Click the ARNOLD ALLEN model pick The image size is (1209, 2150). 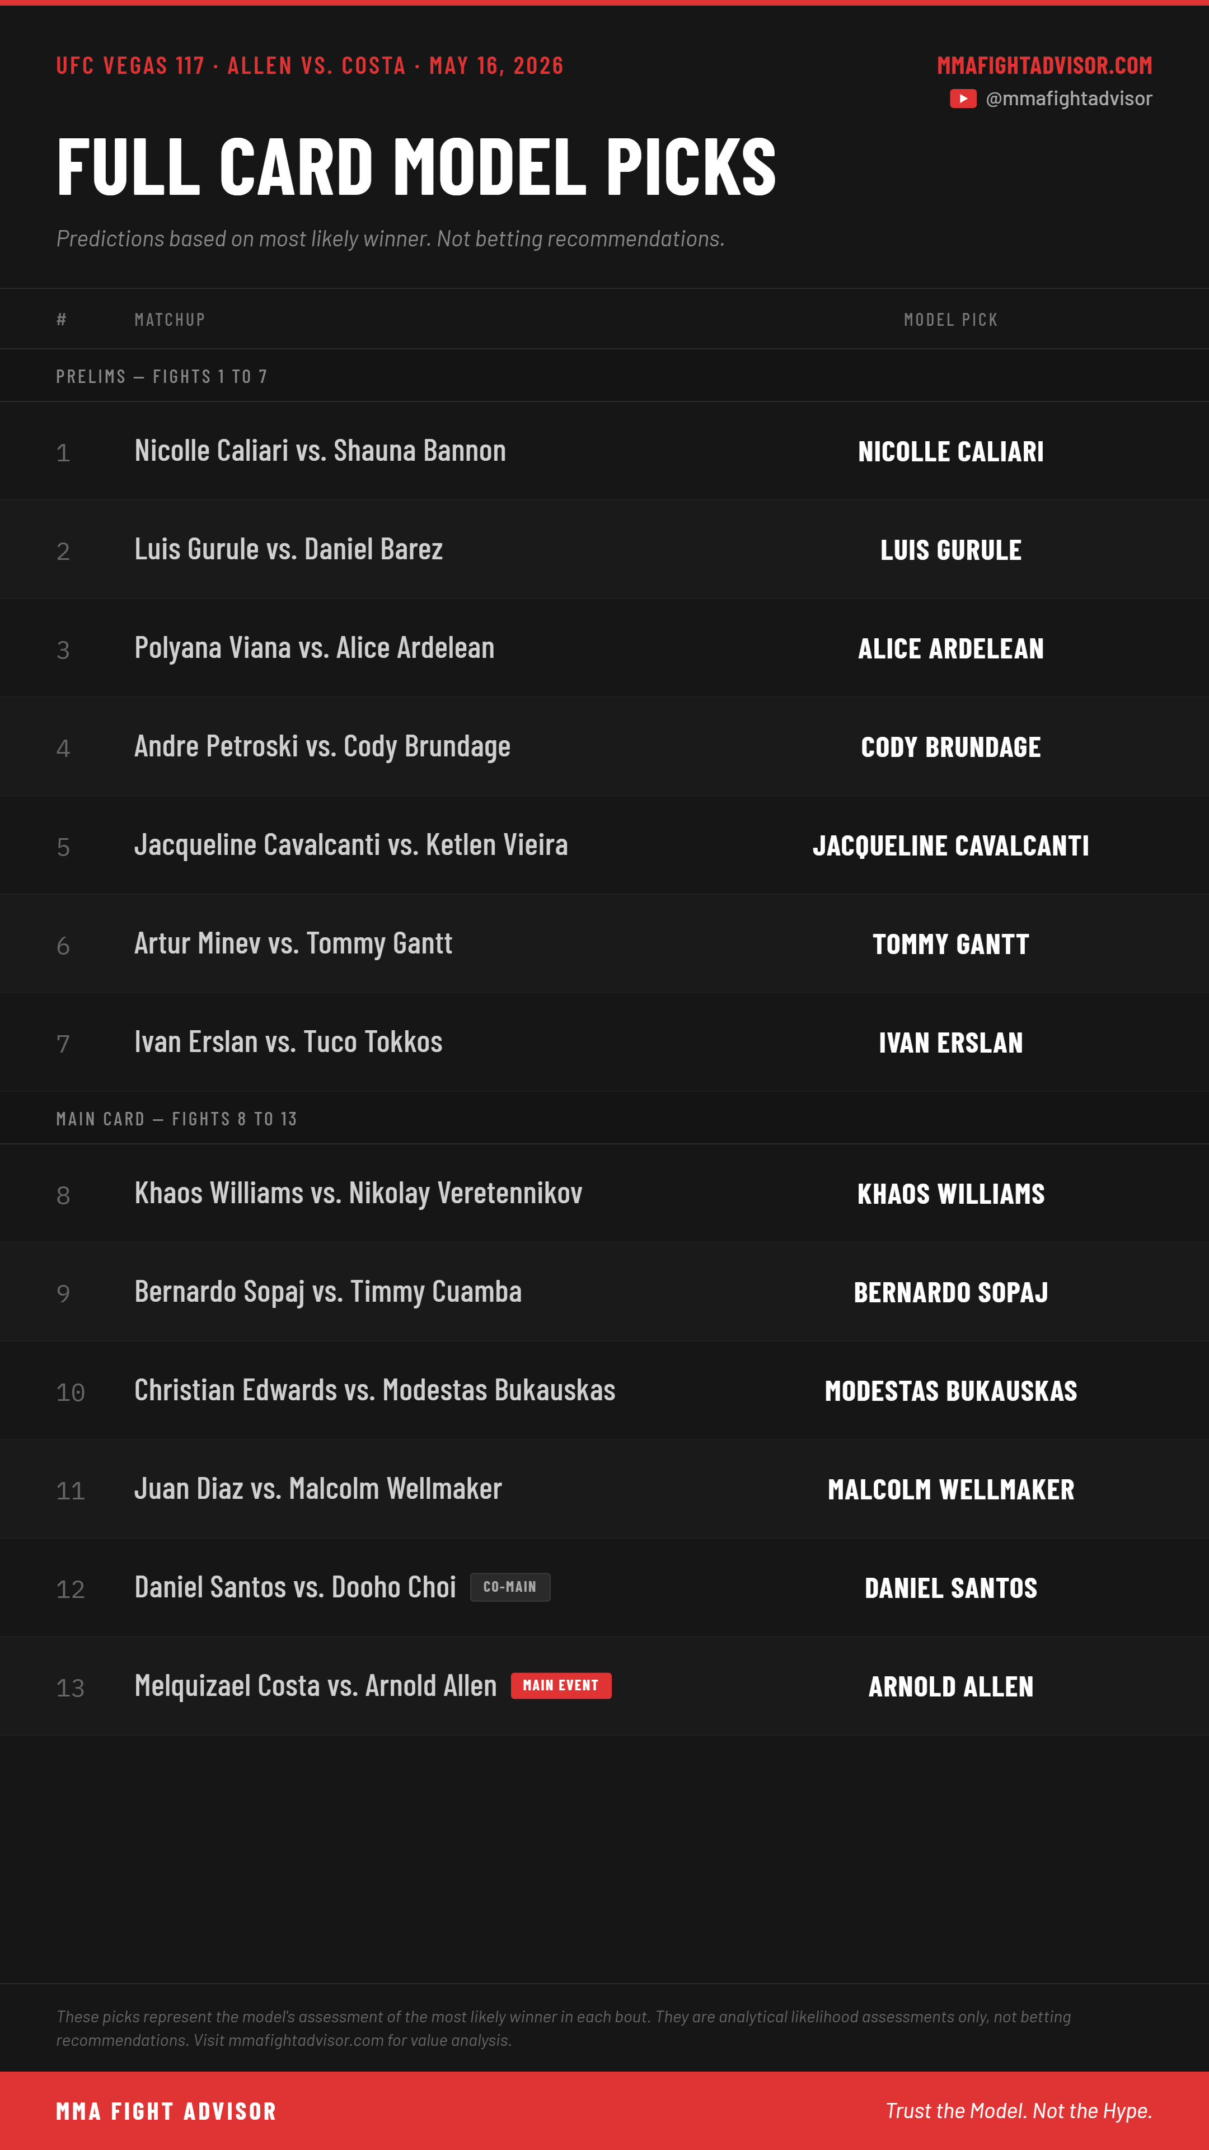pos(950,1686)
